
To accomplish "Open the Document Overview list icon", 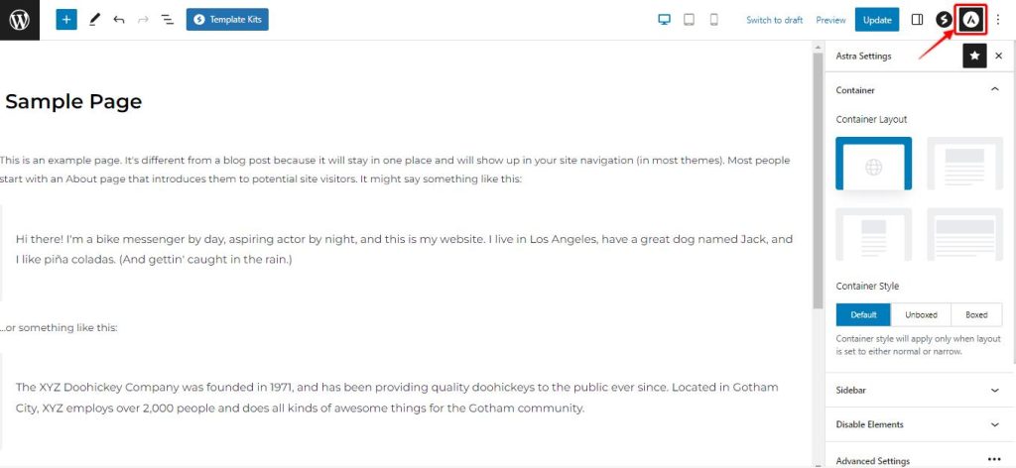I will [x=167, y=20].
